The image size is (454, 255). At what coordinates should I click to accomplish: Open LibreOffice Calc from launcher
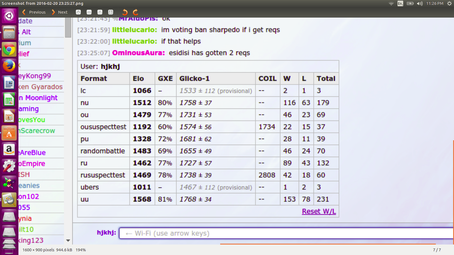click(9, 100)
